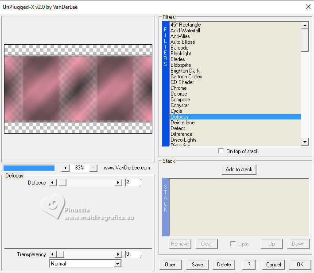Click the Transparency slider thumb
The image size is (314, 273).
click(x=61, y=254)
